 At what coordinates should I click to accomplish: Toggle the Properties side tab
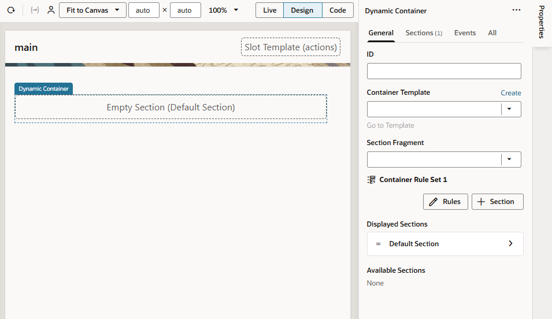(542, 22)
